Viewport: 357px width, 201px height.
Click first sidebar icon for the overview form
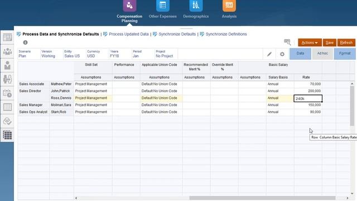point(7,37)
